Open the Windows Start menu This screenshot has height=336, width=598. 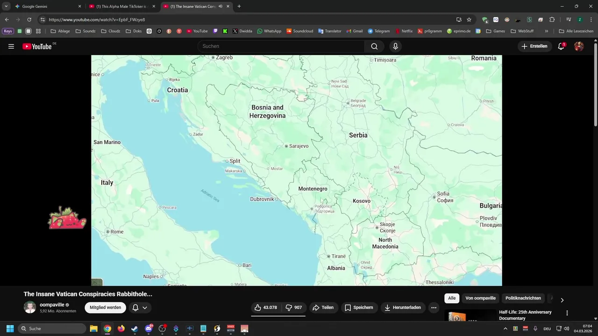tap(10, 329)
